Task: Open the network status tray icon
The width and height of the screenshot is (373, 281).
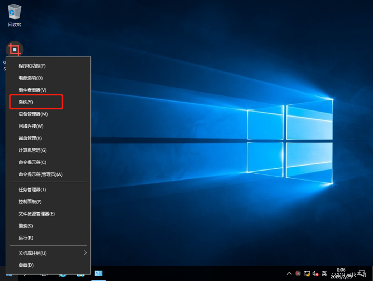Action: (307, 273)
